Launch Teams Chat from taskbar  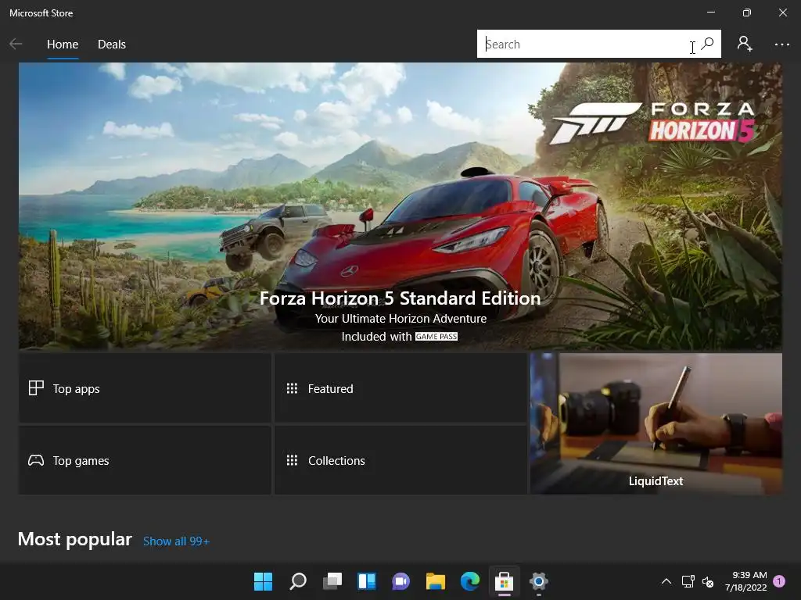[401, 581]
